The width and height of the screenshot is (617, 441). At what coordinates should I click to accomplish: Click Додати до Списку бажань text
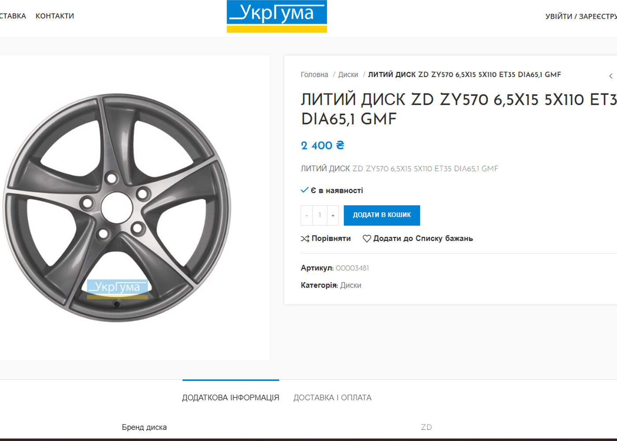point(423,239)
